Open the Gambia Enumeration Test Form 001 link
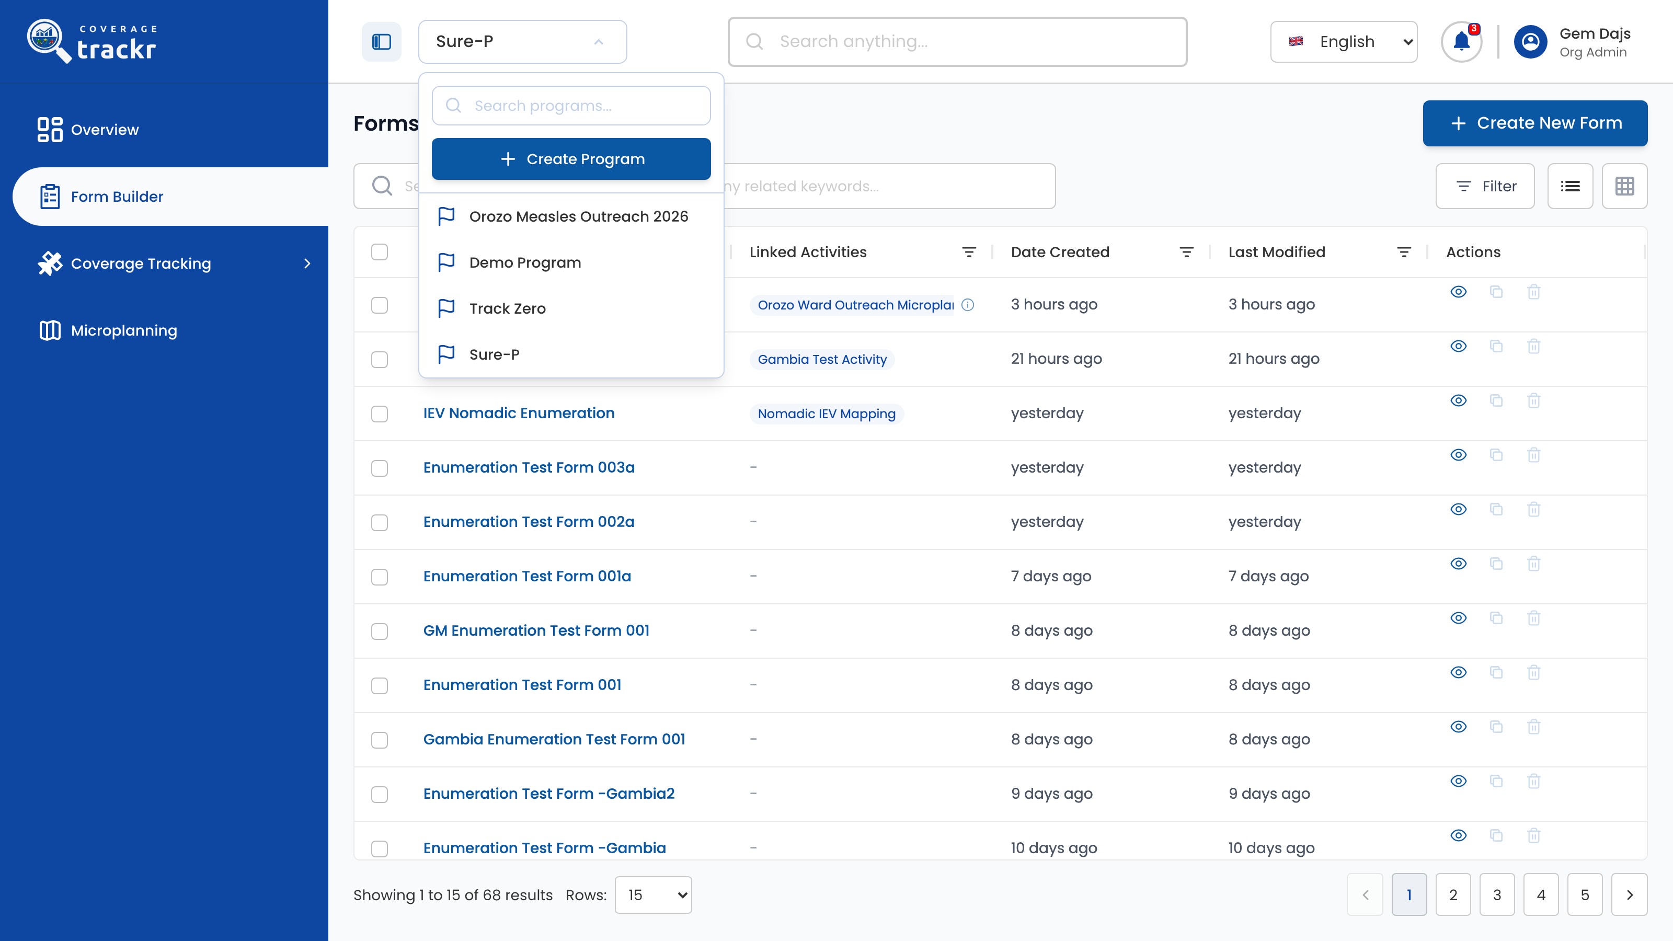 tap(554, 739)
